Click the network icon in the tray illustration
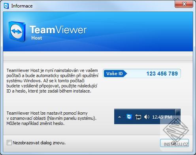Image resolution: width=196 pixels, height=155 pixels. 138,117
